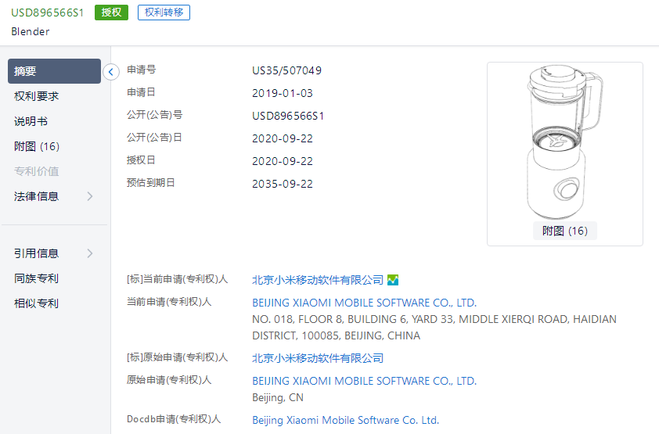
Task: Click the chart icon beside 北京小米移动软件有限公司
Action: pyautogui.click(x=393, y=280)
